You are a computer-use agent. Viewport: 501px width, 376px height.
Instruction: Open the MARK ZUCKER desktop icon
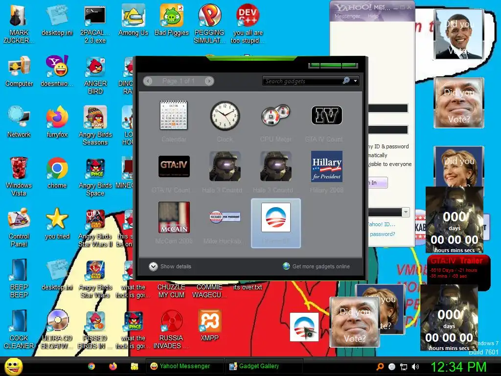(x=19, y=24)
